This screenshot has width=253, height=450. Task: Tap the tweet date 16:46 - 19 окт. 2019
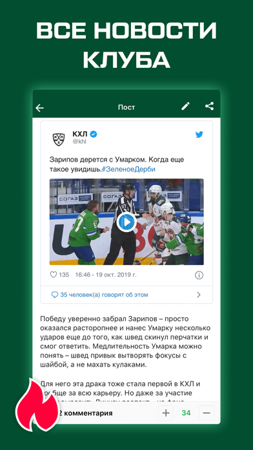tap(106, 275)
